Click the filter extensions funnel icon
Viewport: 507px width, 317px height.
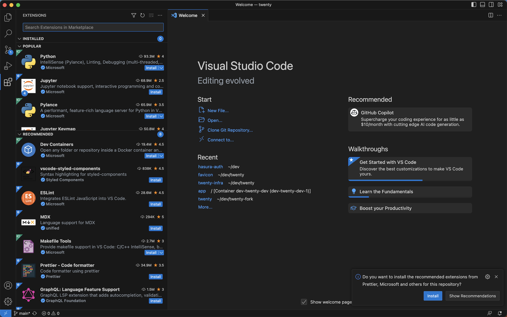click(x=134, y=15)
